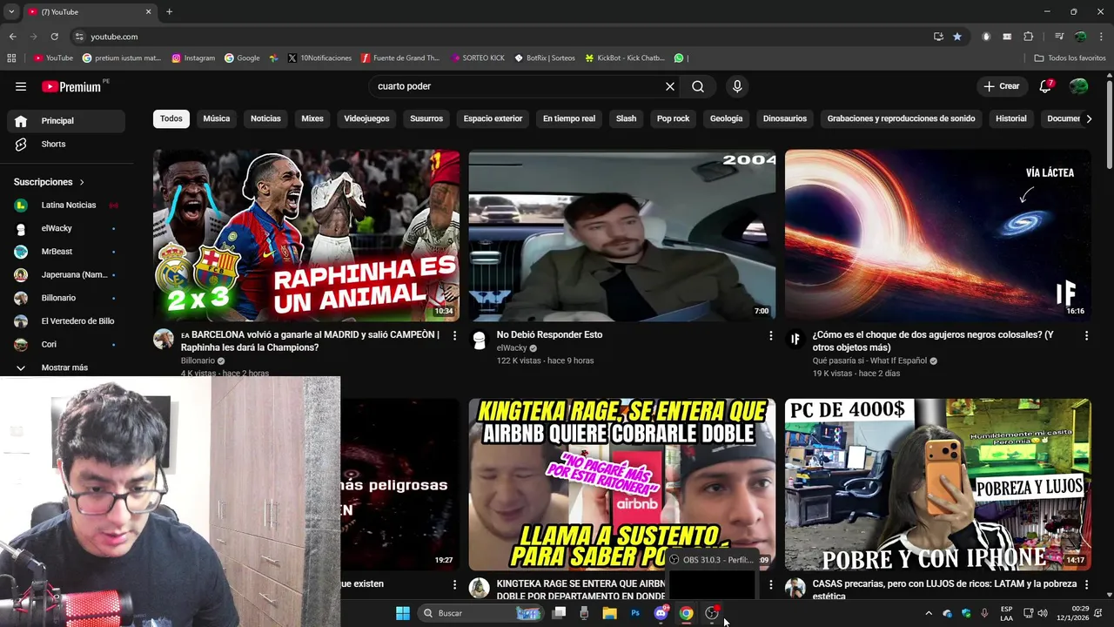Screen dimensions: 1114x627
Task: Open options for agujeros negros colosales video
Action: pos(1086,335)
